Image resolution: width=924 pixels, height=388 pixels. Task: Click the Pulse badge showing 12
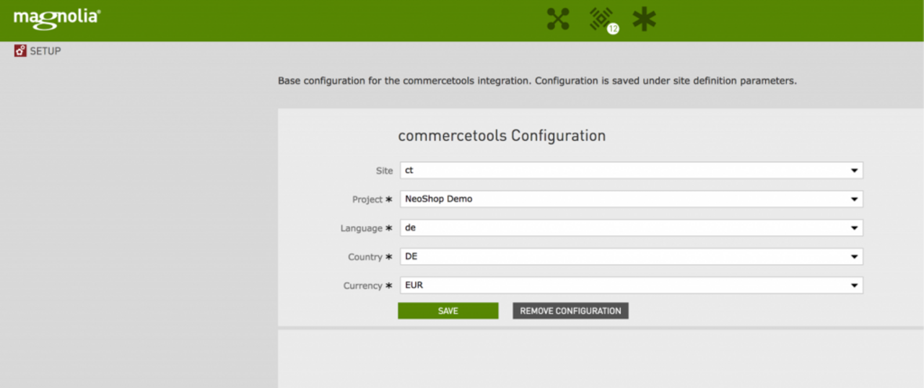click(x=613, y=29)
